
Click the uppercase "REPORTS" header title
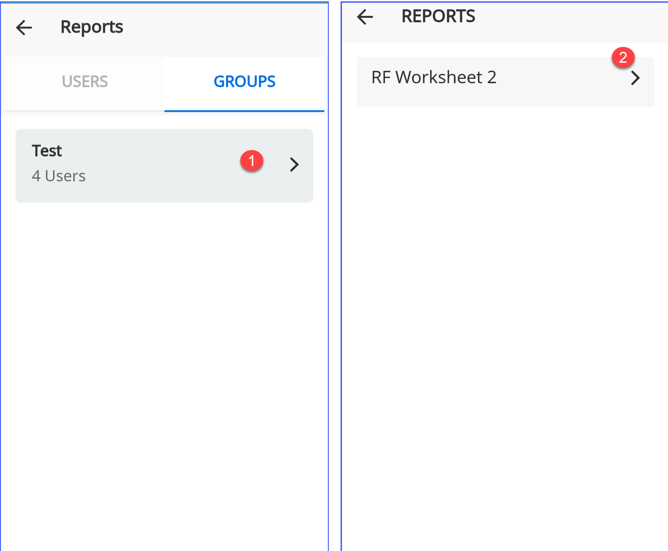[x=438, y=17]
